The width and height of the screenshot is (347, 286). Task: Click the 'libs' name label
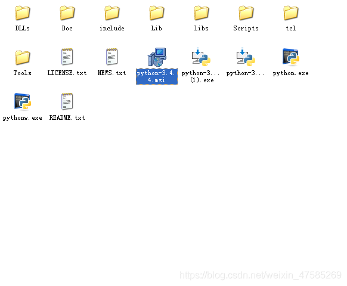pyautogui.click(x=201, y=29)
